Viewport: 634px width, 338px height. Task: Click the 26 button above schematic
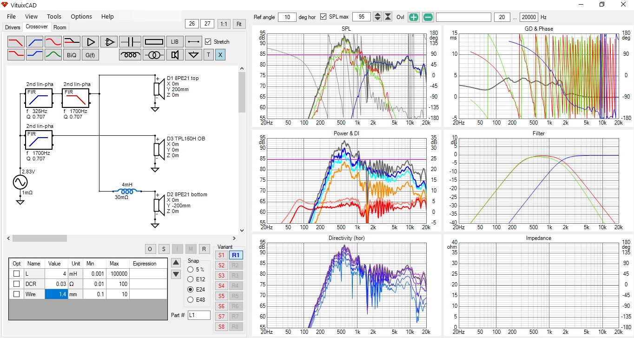pos(192,24)
